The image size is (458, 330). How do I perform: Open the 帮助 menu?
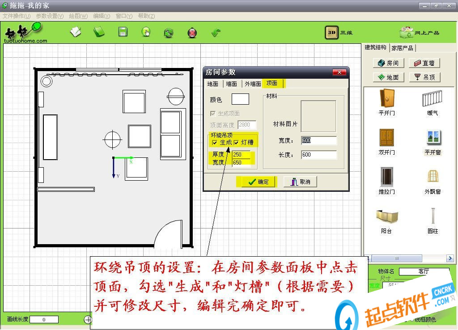coord(146,16)
